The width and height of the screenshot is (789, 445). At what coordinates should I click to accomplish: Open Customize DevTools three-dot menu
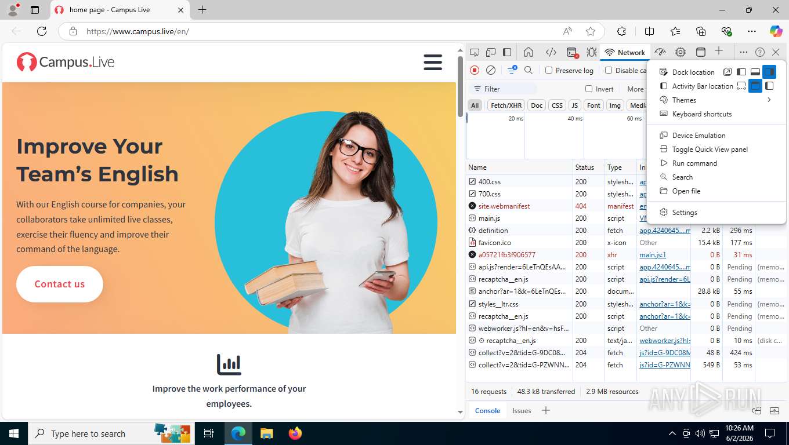pos(744,52)
